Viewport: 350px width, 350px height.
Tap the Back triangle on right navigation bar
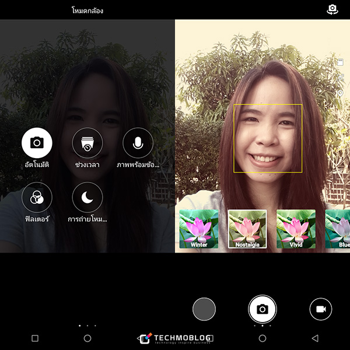point(315,338)
